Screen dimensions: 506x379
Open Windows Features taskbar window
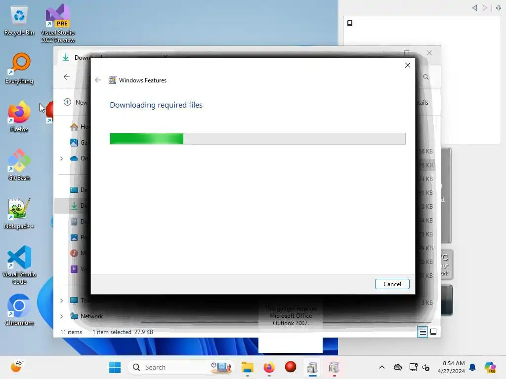312,367
